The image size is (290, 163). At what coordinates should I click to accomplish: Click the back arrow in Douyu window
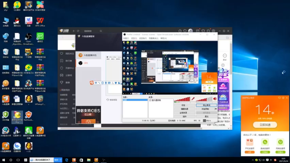pyautogui.click(x=74, y=31)
